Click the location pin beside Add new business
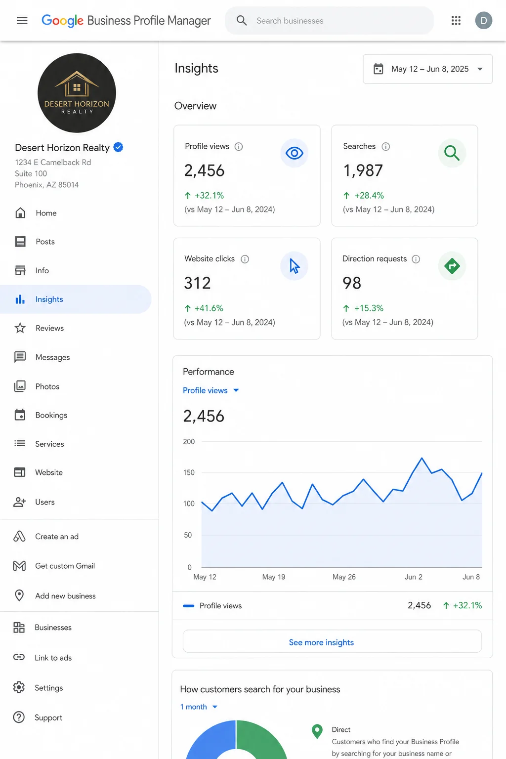506x759 pixels. [x=19, y=595]
